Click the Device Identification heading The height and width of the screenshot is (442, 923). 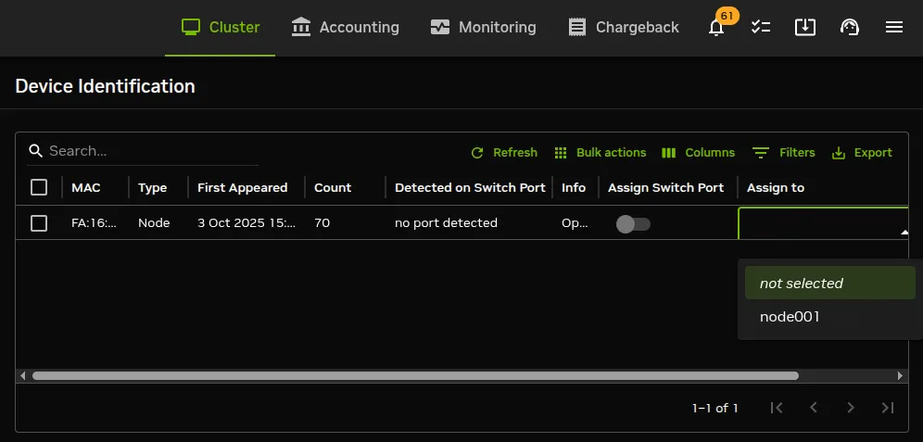pyautogui.click(x=105, y=86)
